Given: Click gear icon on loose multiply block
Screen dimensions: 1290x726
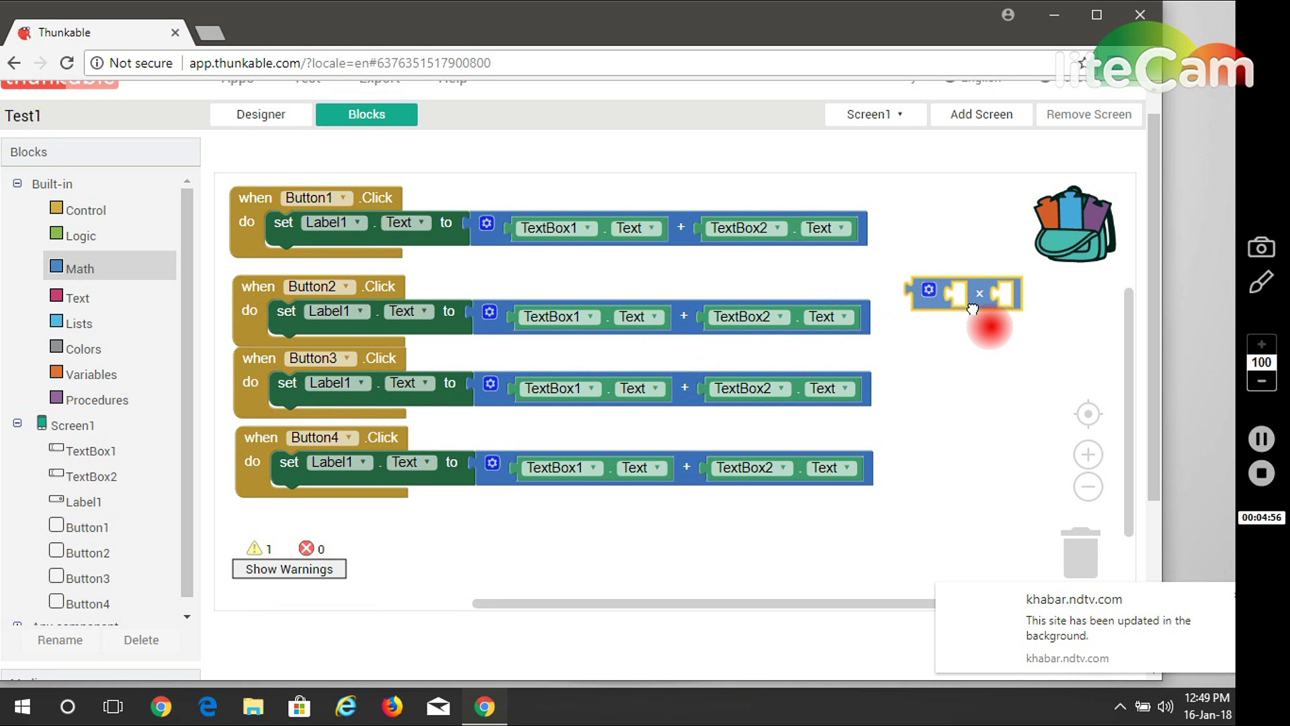Looking at the screenshot, I should pyautogui.click(x=929, y=290).
